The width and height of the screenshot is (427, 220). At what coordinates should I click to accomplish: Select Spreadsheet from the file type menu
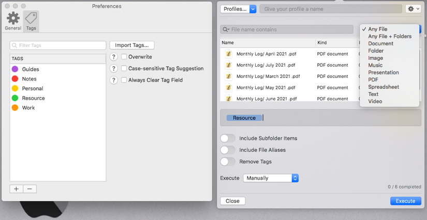tap(389, 87)
